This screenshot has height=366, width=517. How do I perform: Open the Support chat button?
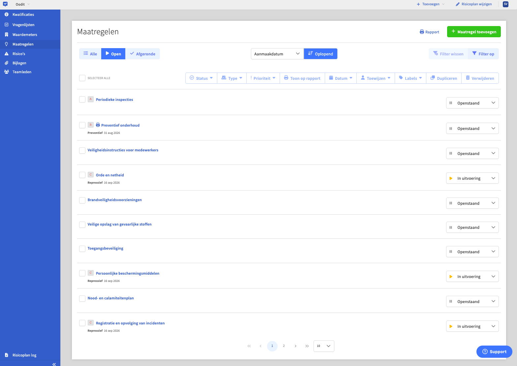(x=494, y=351)
